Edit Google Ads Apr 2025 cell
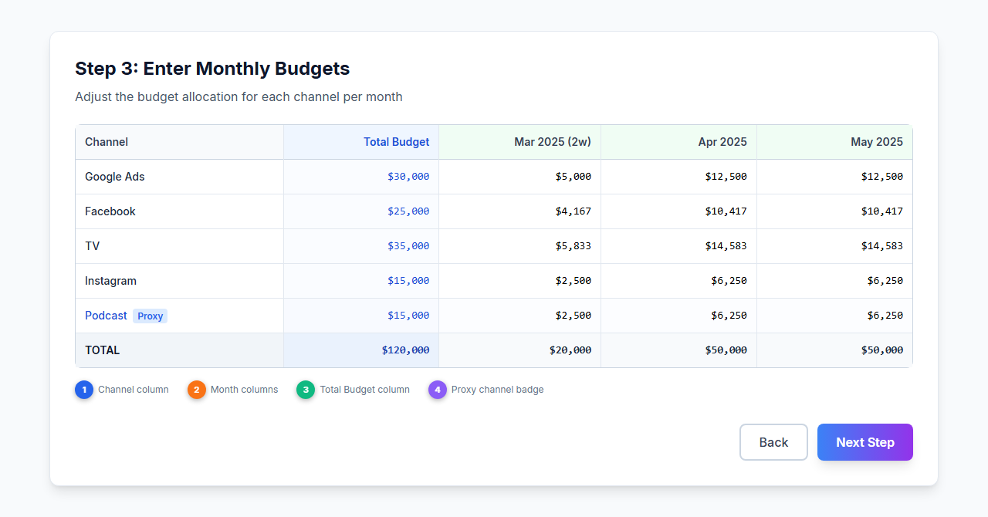Screen dimensions: 988x517 (x=679, y=177)
